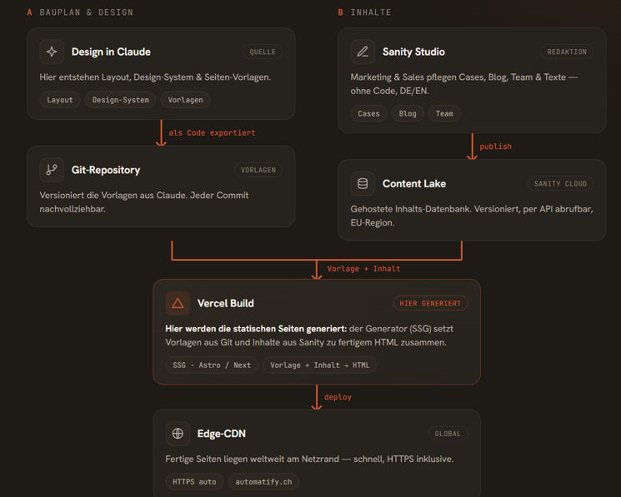Click the 'als Code exportiert' arrow label
Viewport: 621px width, 497px height.
tap(212, 133)
